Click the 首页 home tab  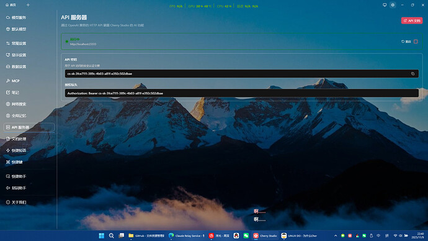click(x=11, y=5)
